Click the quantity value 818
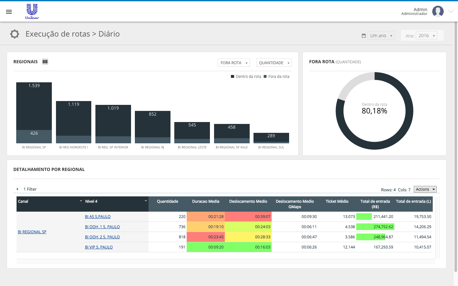The height and width of the screenshot is (286, 458). 182,237
